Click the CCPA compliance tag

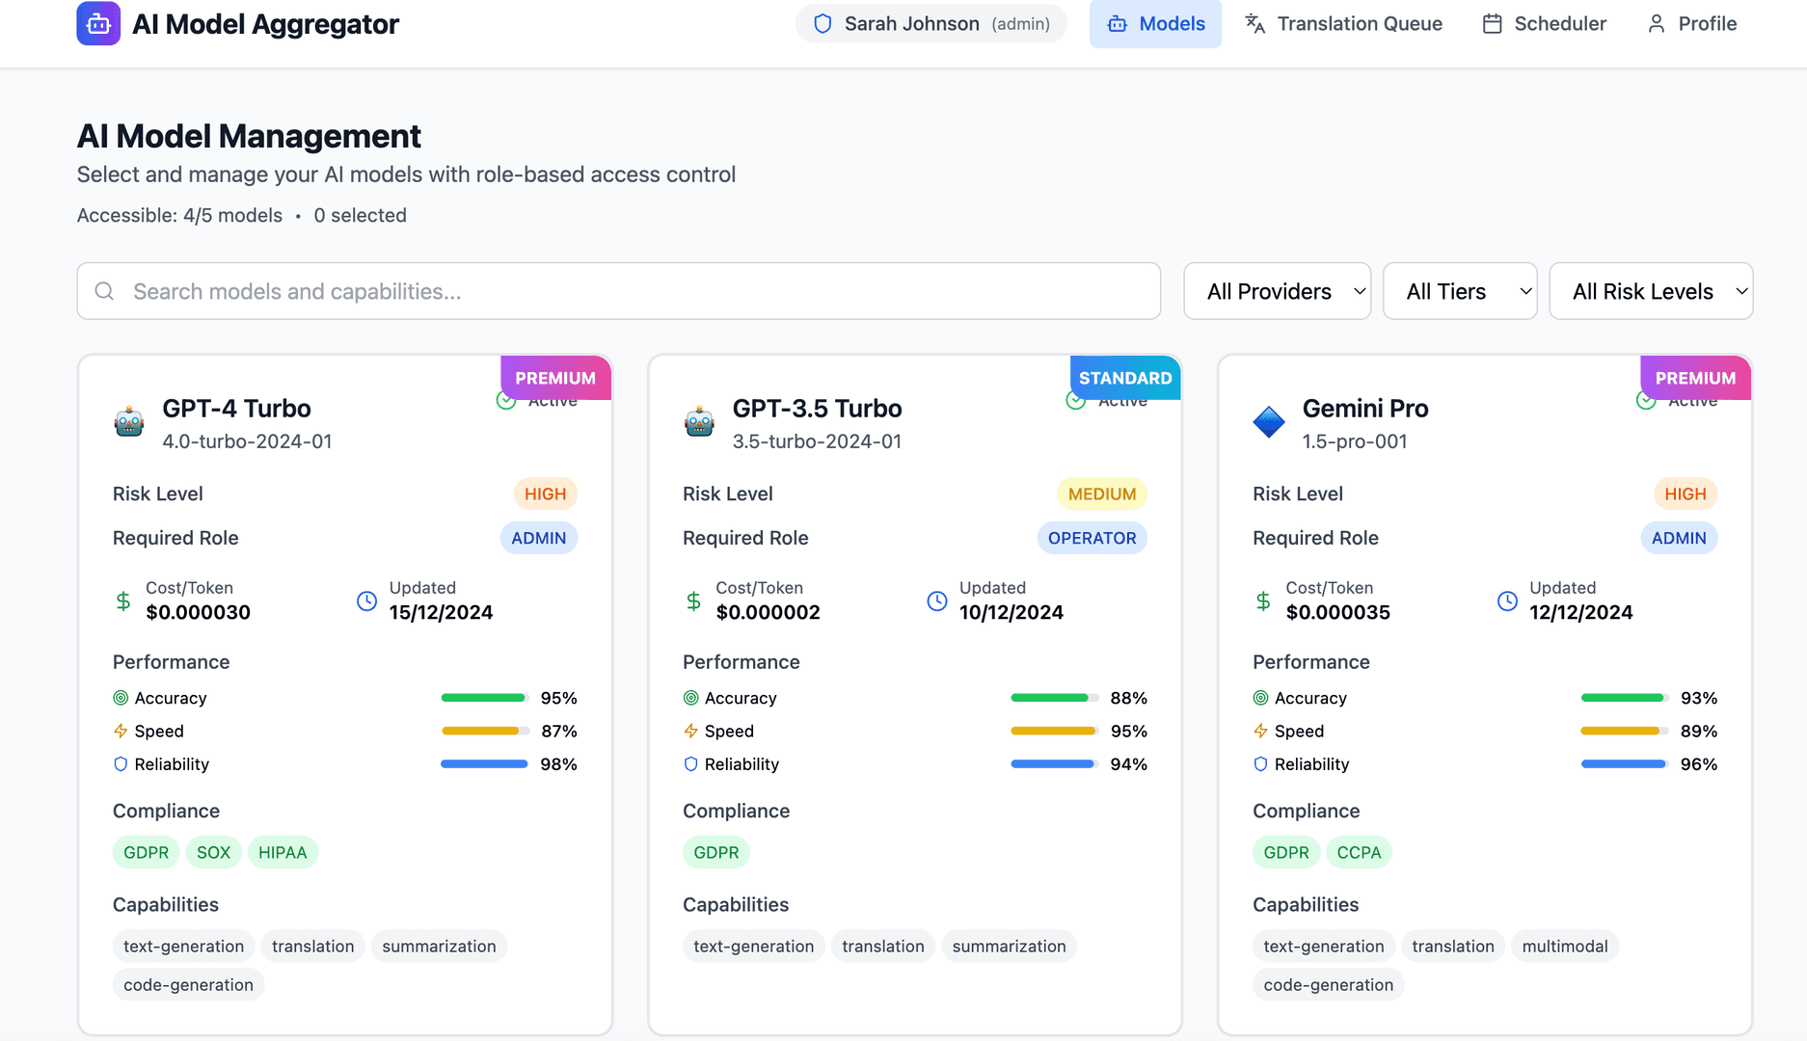(1359, 852)
